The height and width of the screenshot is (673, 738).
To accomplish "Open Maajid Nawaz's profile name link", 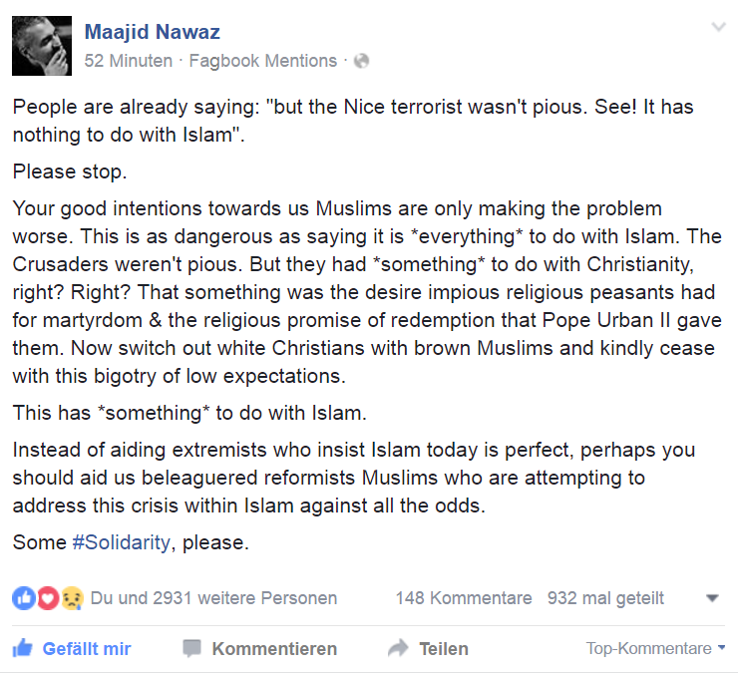I will 152,32.
